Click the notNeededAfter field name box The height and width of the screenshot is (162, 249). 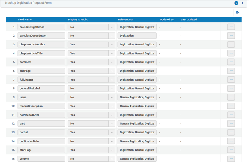[41, 115]
